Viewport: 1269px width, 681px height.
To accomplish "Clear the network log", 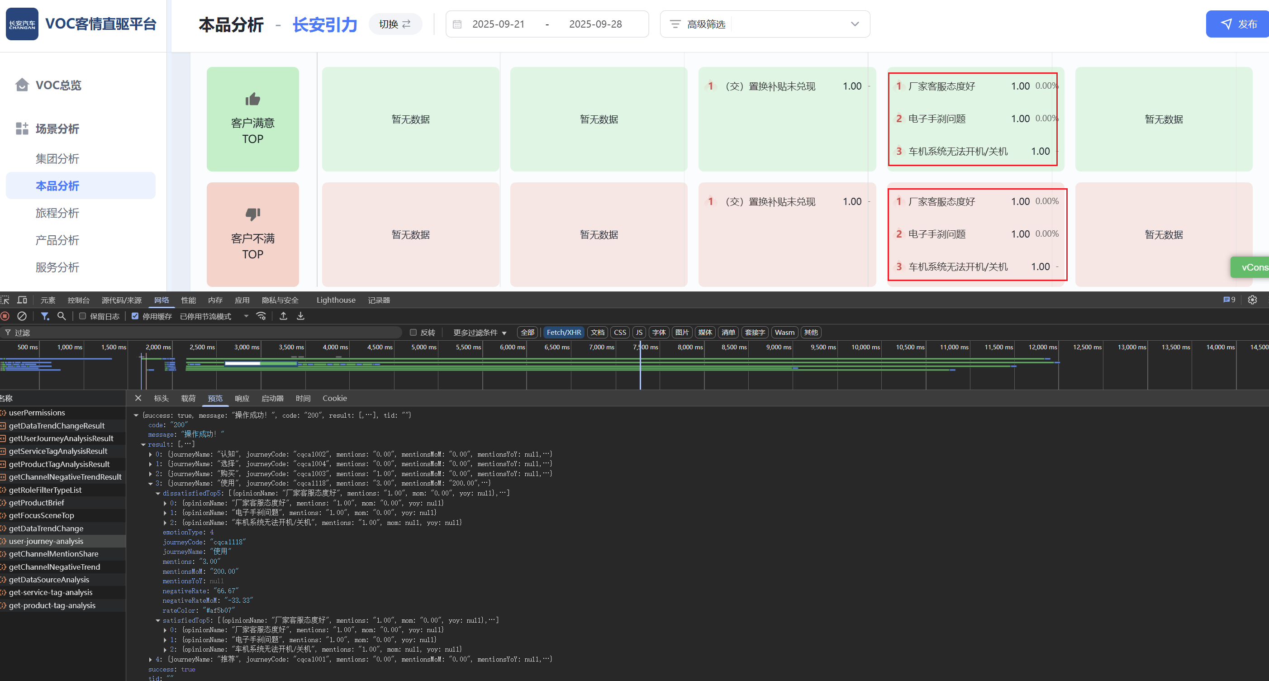I will [22, 316].
